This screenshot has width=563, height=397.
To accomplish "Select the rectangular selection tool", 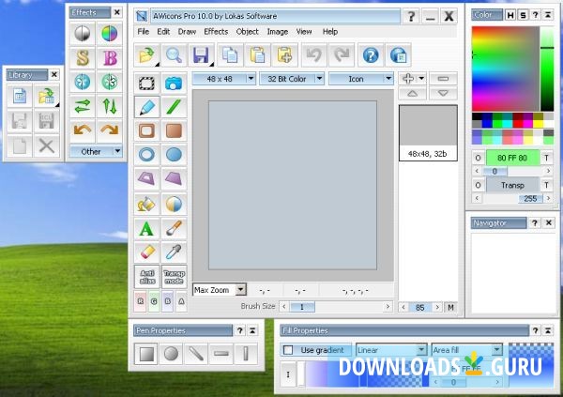I will (x=147, y=83).
